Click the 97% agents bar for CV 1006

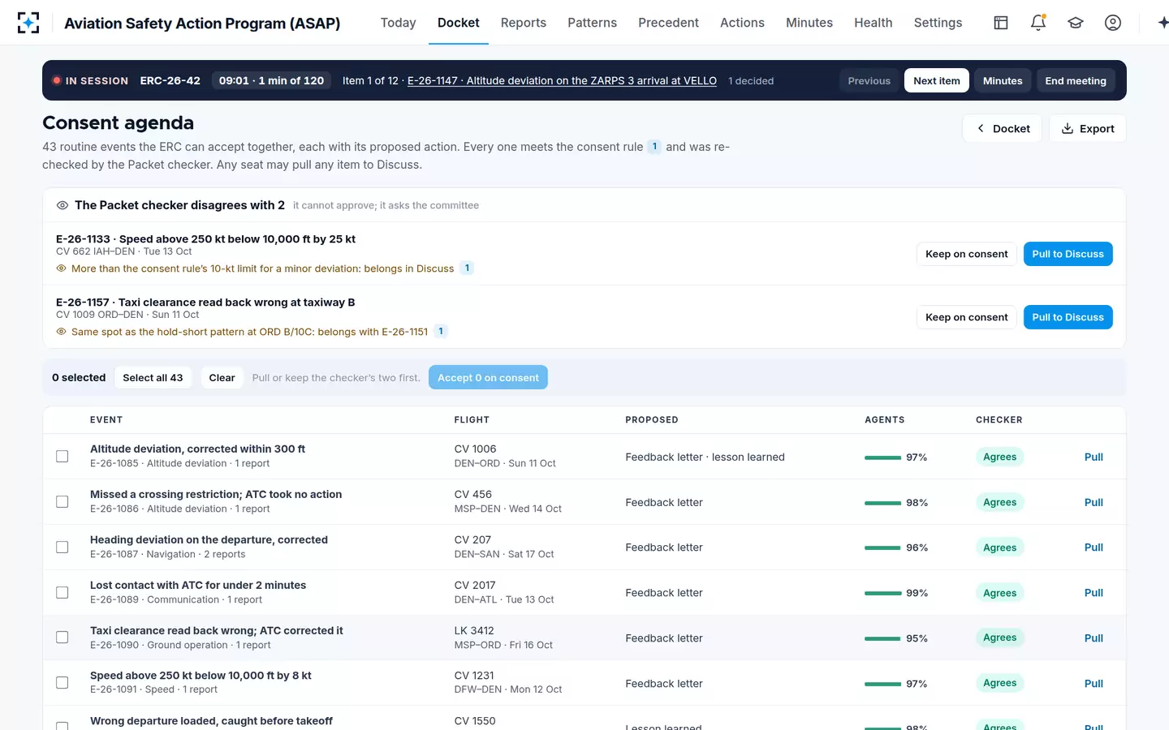coord(882,457)
